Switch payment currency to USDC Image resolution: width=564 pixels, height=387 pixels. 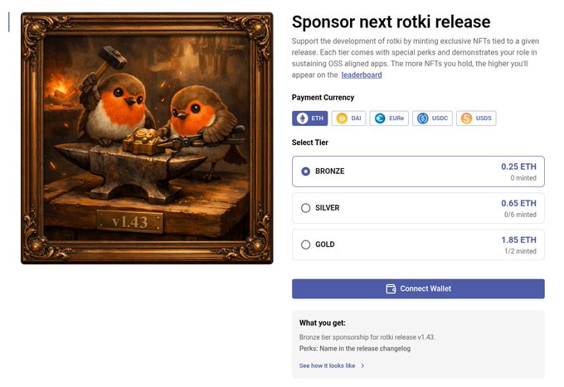[433, 119]
